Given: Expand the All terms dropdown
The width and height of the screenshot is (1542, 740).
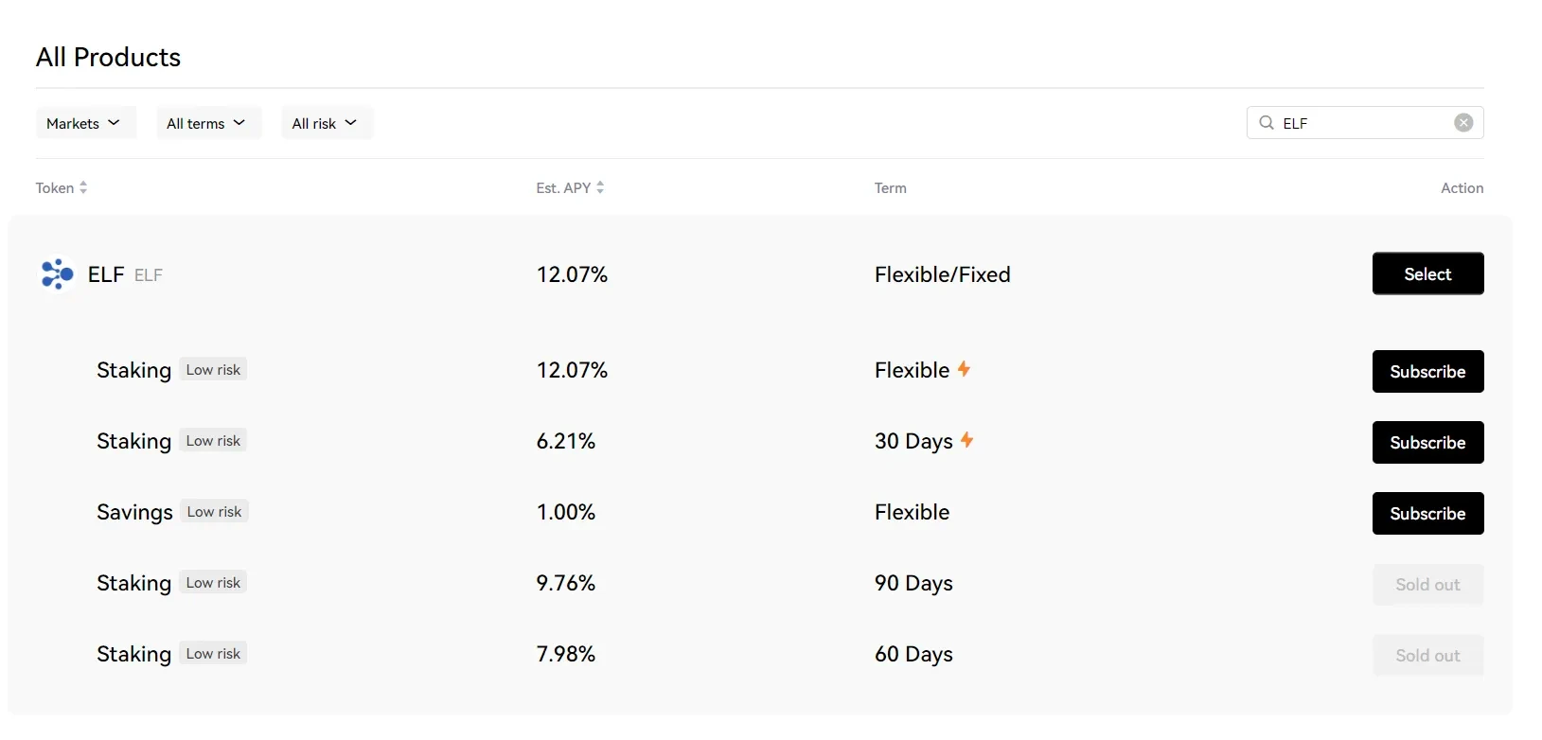Looking at the screenshot, I should [x=208, y=123].
